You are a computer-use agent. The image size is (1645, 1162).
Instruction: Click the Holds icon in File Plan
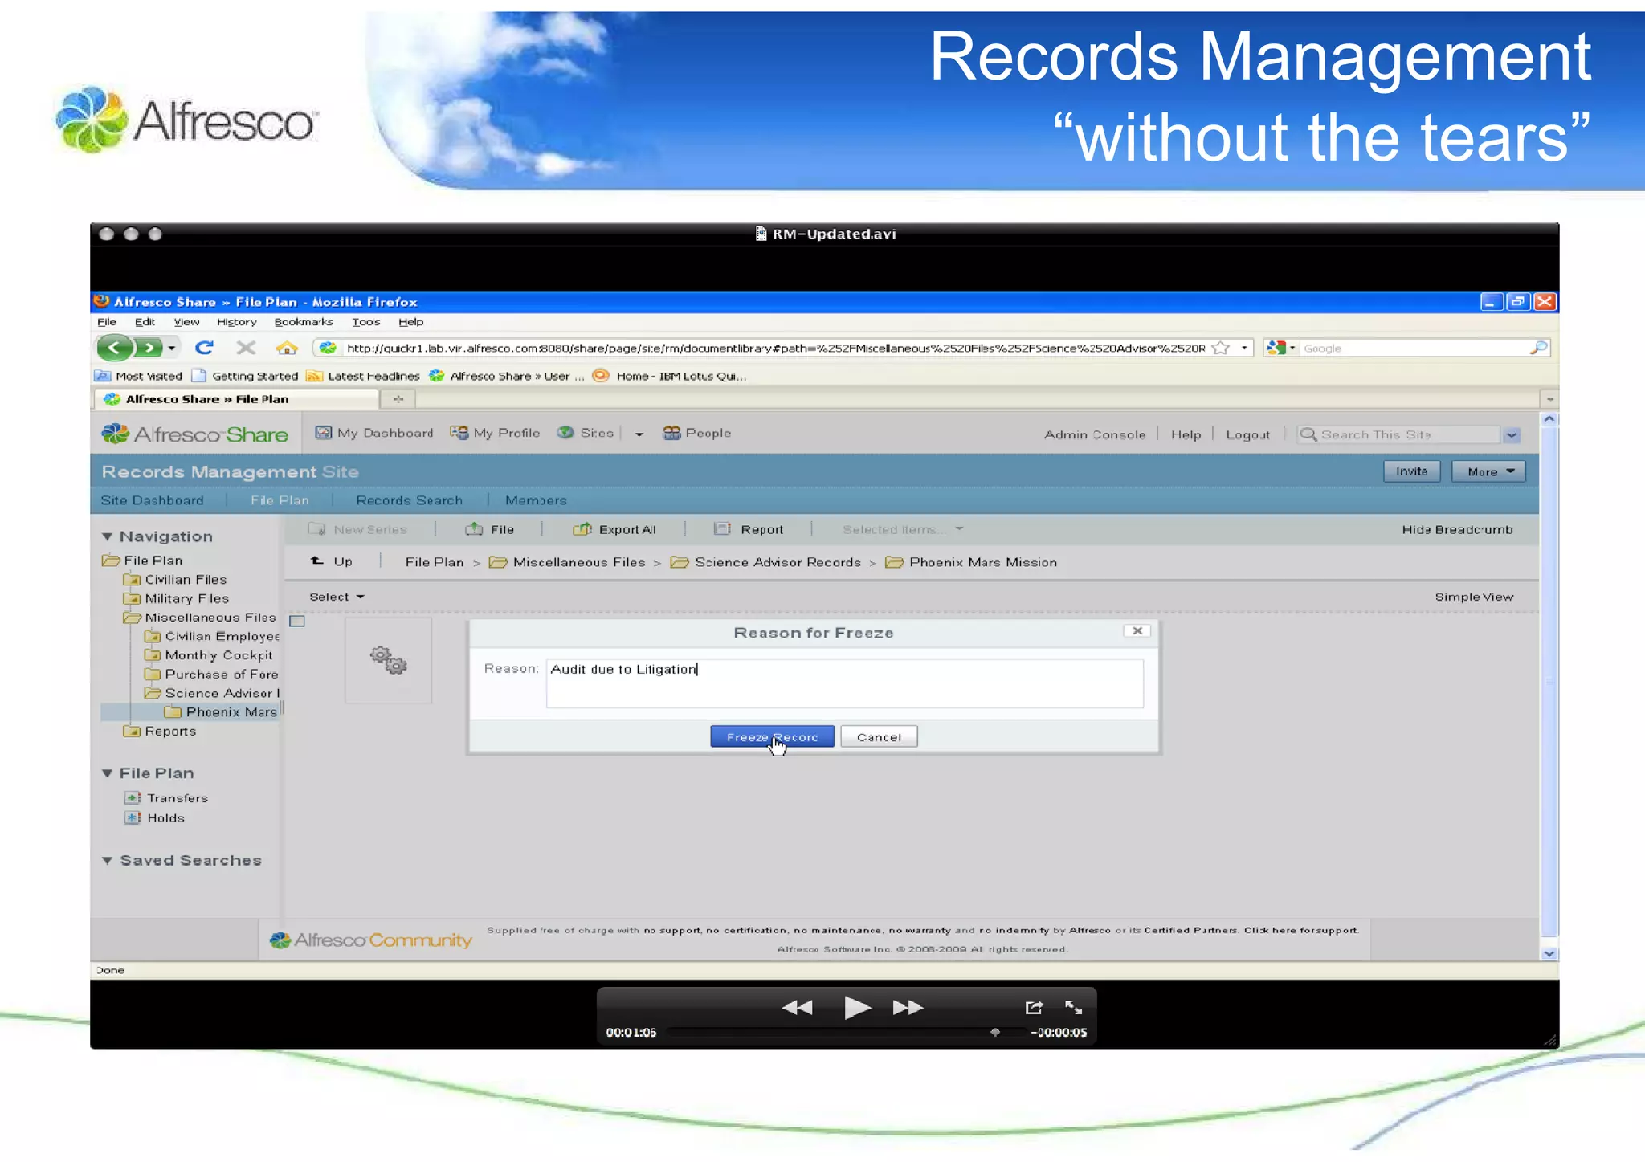133,817
